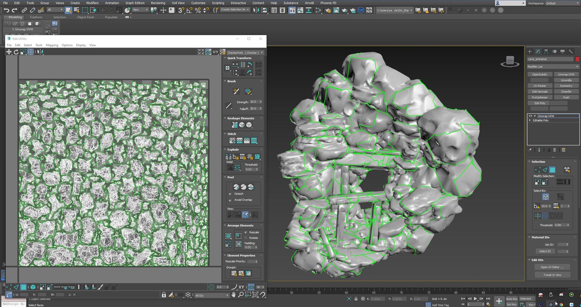Open the Mapping menu in Edit UVWs
Screen dimensions: 581x307
(52, 45)
